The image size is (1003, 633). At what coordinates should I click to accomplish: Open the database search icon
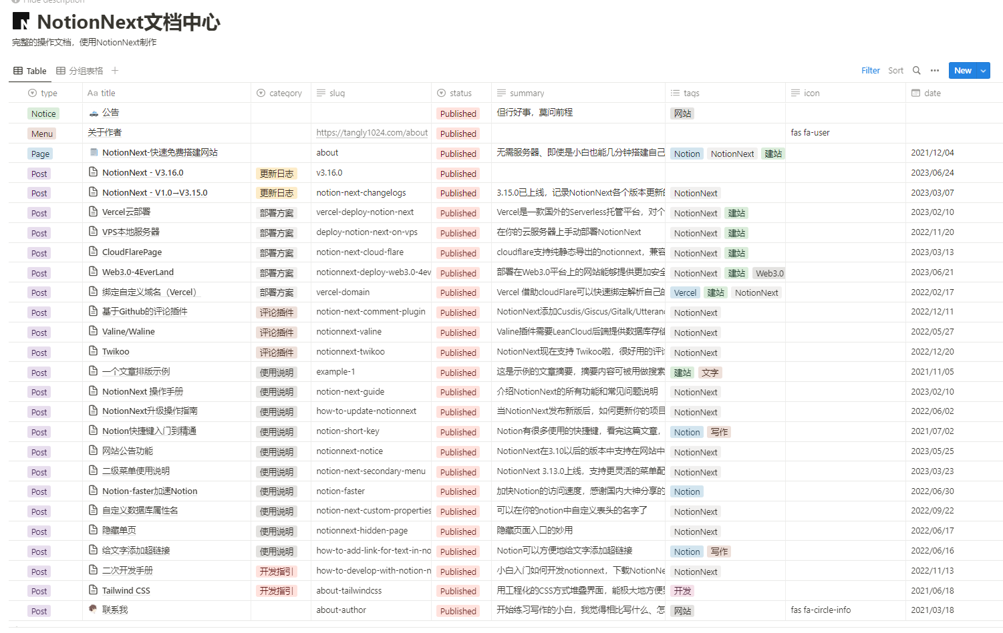(917, 71)
